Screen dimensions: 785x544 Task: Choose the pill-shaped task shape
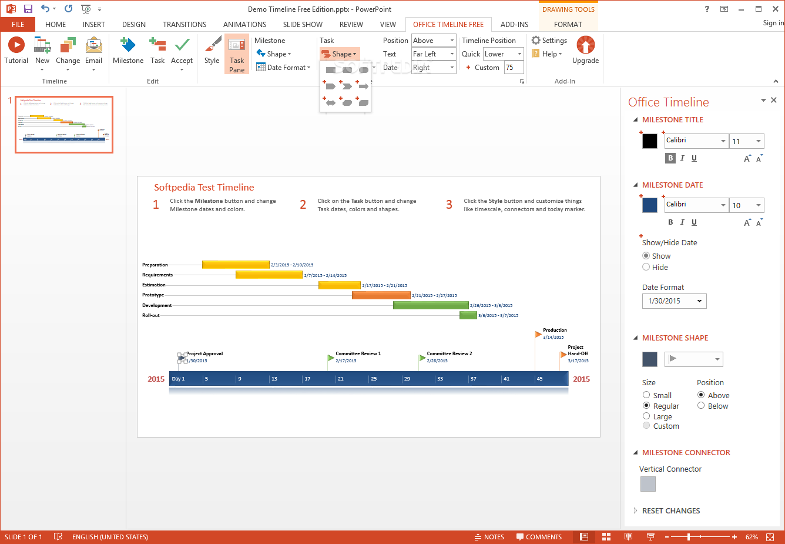pyautogui.click(x=364, y=70)
